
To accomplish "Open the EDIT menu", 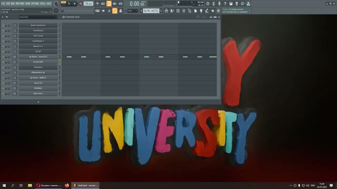I will (x=8, y=3).
